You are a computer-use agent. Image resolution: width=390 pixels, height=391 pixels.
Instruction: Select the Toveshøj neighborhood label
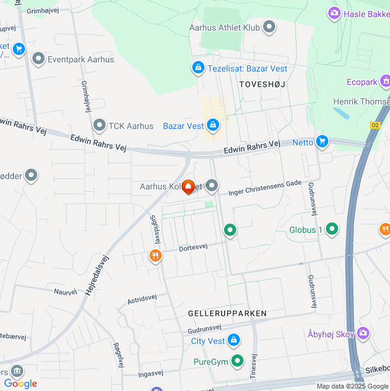(x=262, y=84)
